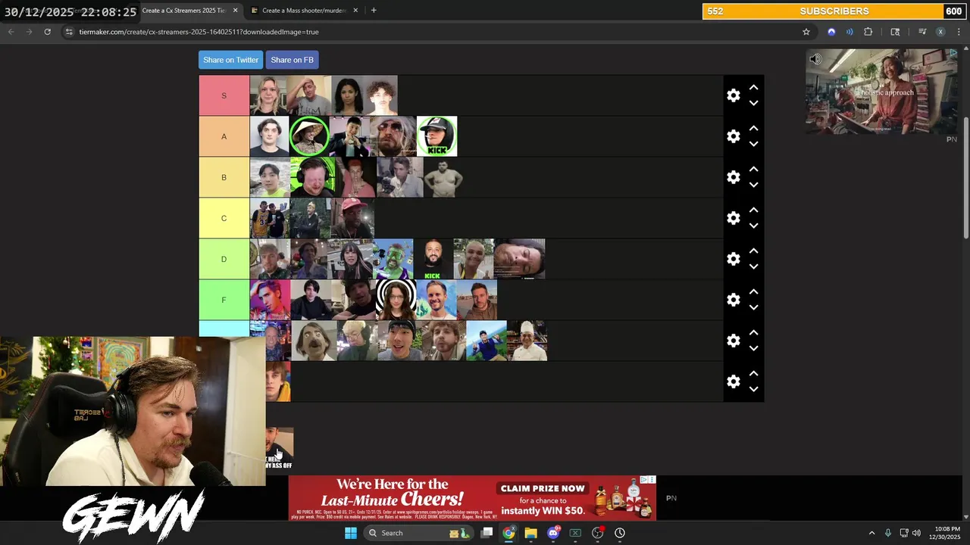The height and width of the screenshot is (545, 970).
Task: Close the Cx Streamers 2025 tab
Action: tap(235, 11)
